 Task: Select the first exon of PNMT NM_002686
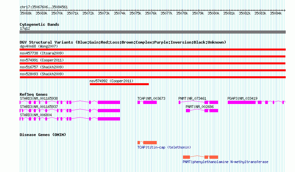(x=188, y=111)
